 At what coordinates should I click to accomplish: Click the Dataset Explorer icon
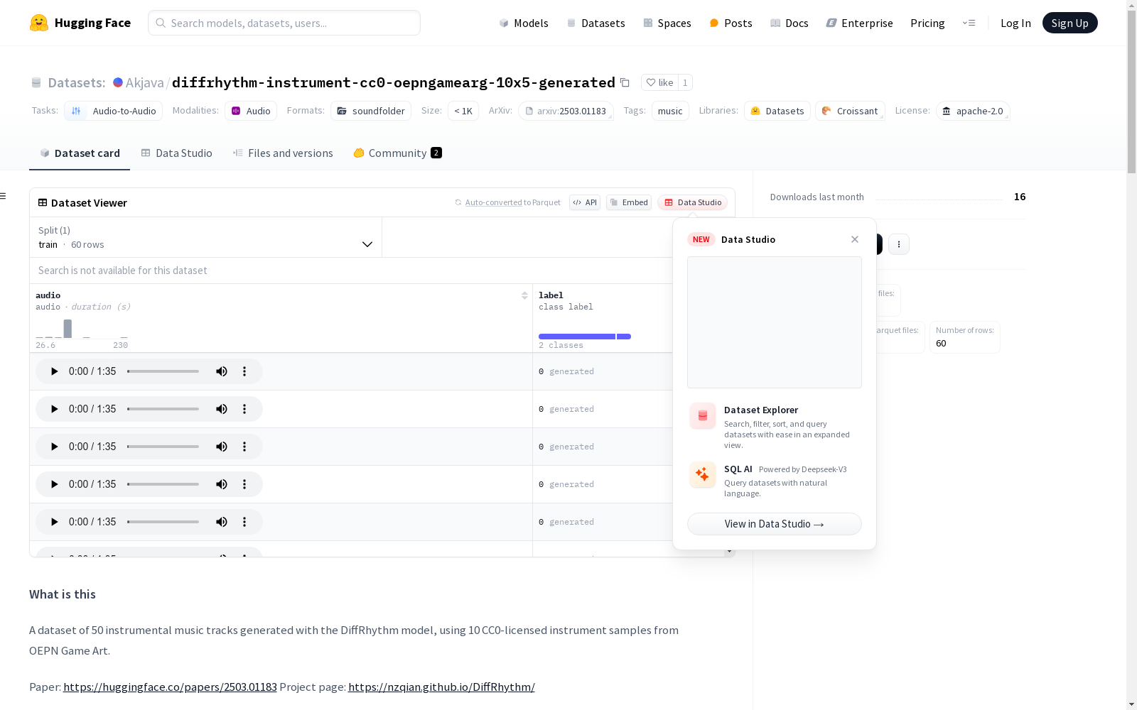(703, 416)
